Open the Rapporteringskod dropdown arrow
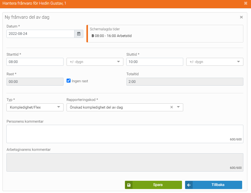 pos(178,107)
